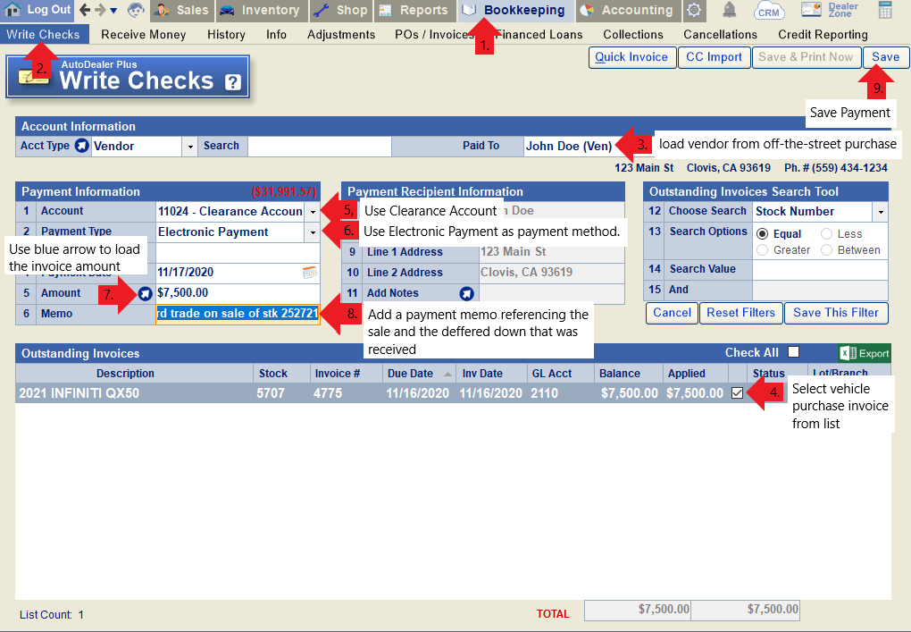Click the blue arrow beside Amount
911x632 pixels.
[146, 293]
